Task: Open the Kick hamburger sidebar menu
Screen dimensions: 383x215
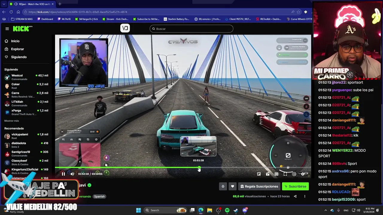Action: (x=7, y=29)
